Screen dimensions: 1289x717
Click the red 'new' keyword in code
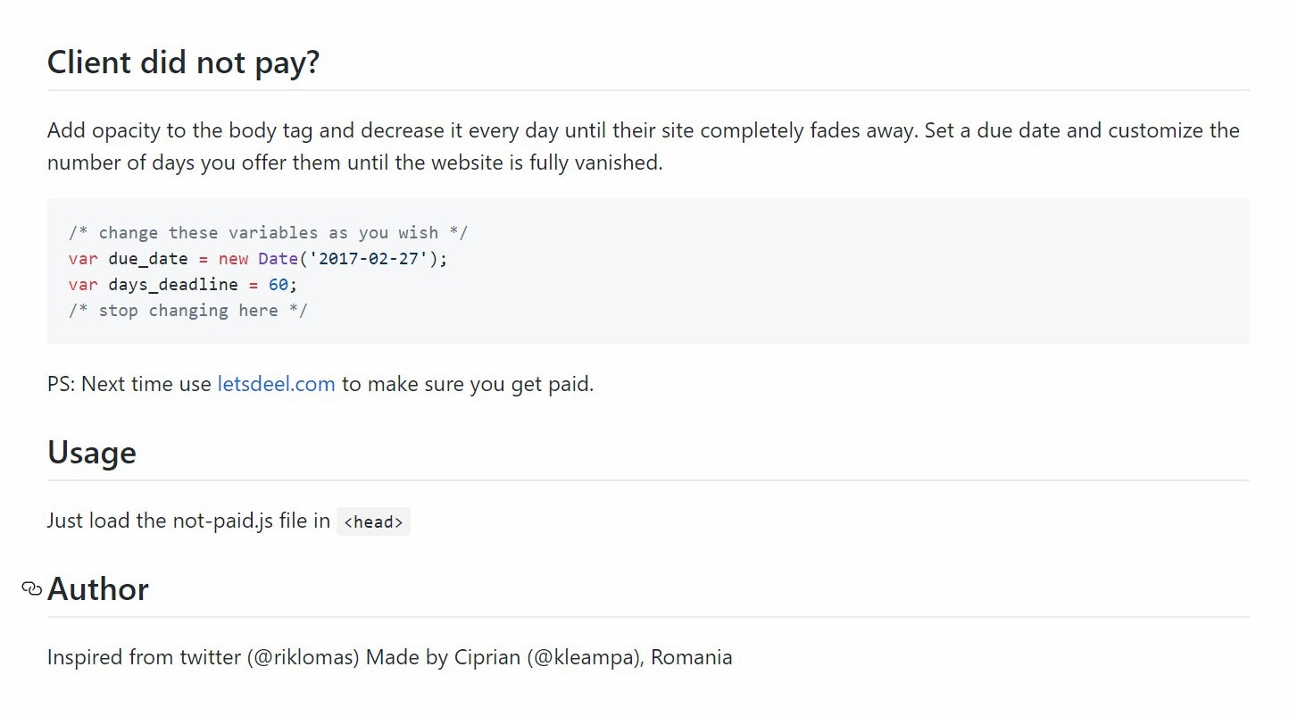pos(233,259)
